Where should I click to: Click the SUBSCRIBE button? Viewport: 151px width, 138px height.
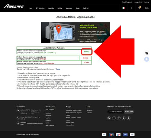point(129,112)
